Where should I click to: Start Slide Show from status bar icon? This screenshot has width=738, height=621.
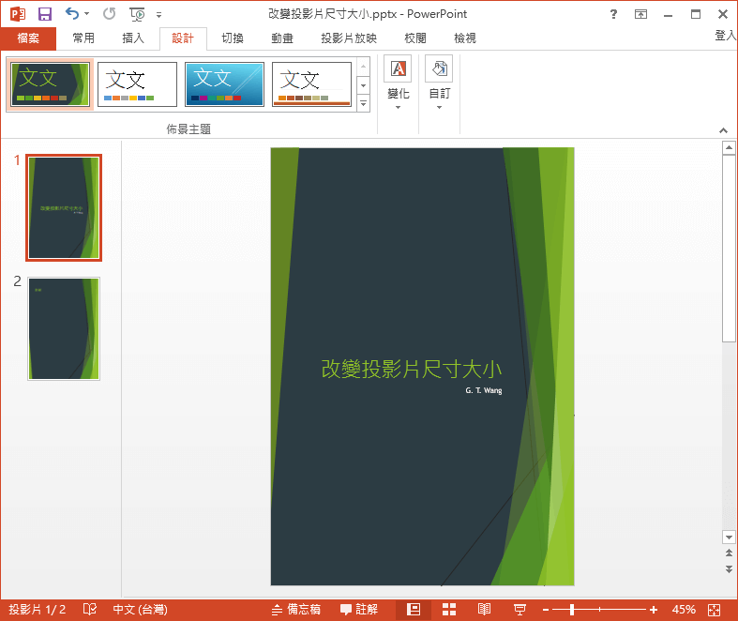click(x=520, y=610)
